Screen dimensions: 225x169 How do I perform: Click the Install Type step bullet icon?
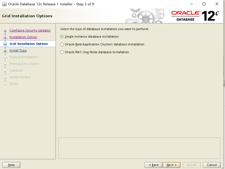click(x=5, y=51)
